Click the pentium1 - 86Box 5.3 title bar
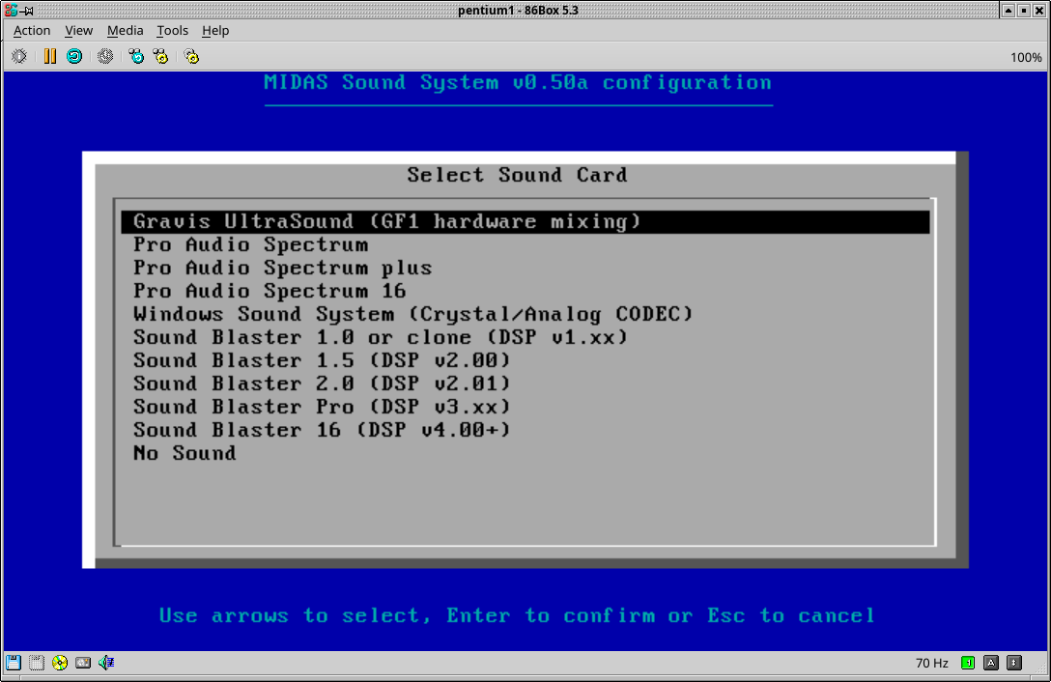The image size is (1051, 682). (x=518, y=10)
